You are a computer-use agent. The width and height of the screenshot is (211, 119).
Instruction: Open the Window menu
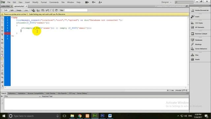(71, 2)
